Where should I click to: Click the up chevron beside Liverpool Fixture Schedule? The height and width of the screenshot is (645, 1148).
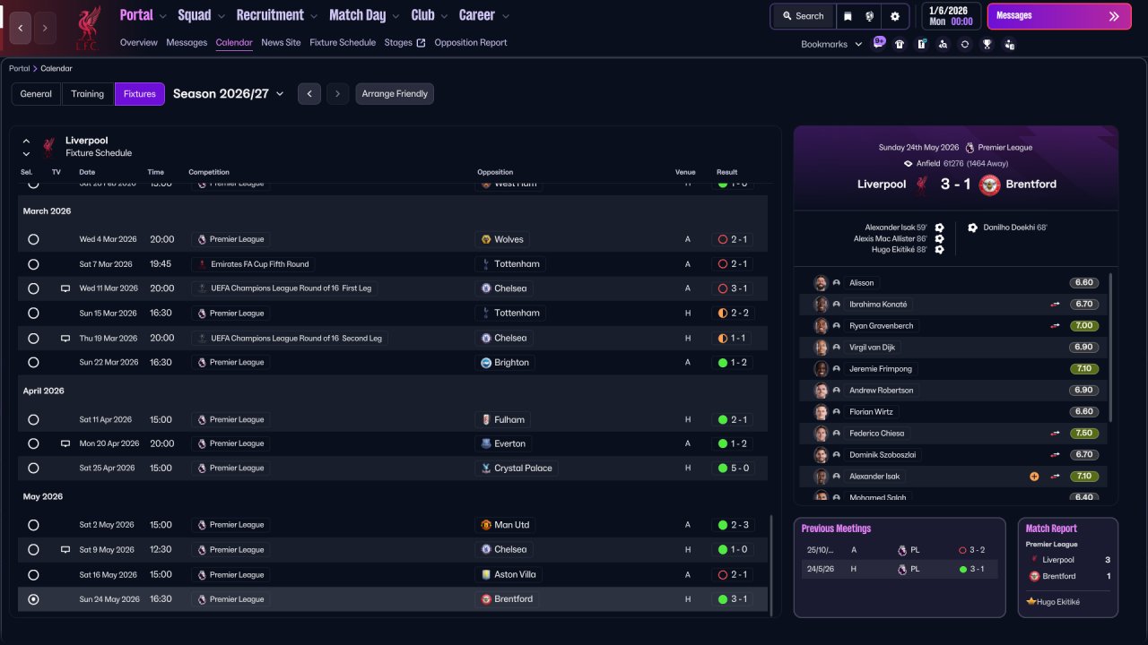pyautogui.click(x=26, y=142)
